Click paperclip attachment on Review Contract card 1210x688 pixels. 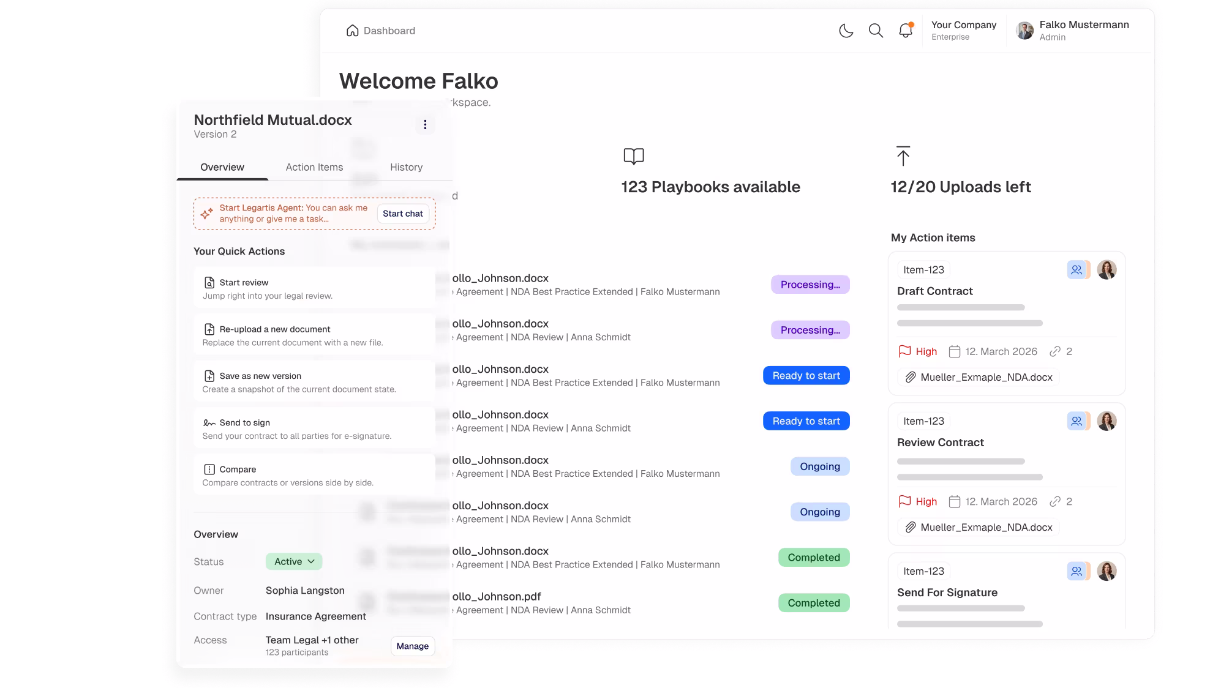911,527
